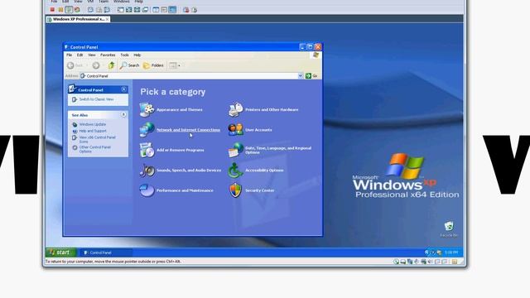Click Switch to Classic View link

pos(96,99)
